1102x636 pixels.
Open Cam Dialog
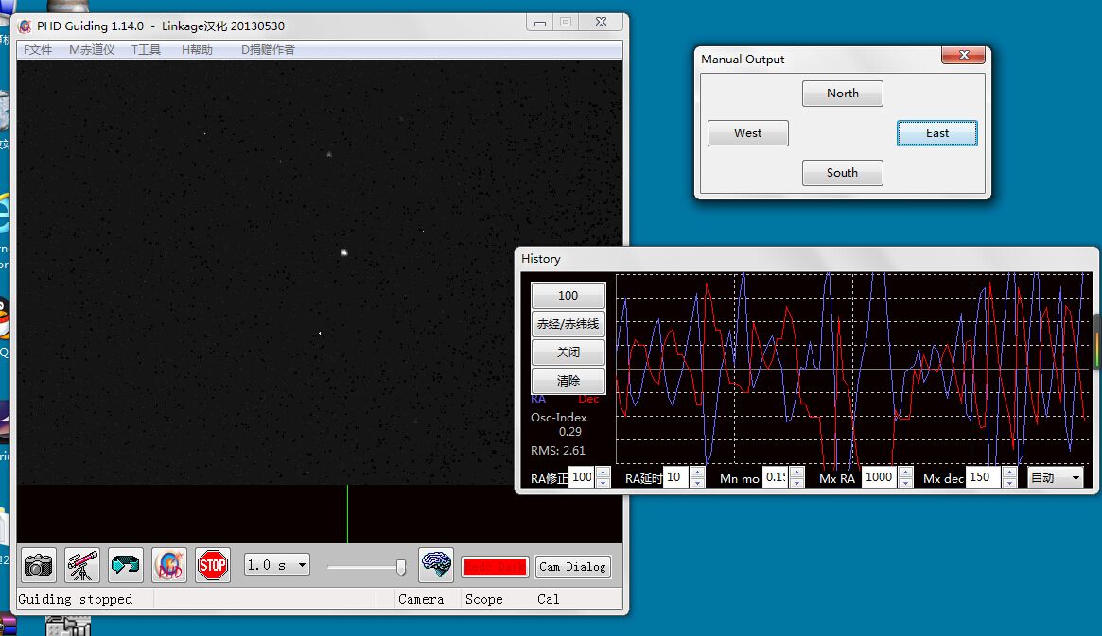(x=573, y=566)
